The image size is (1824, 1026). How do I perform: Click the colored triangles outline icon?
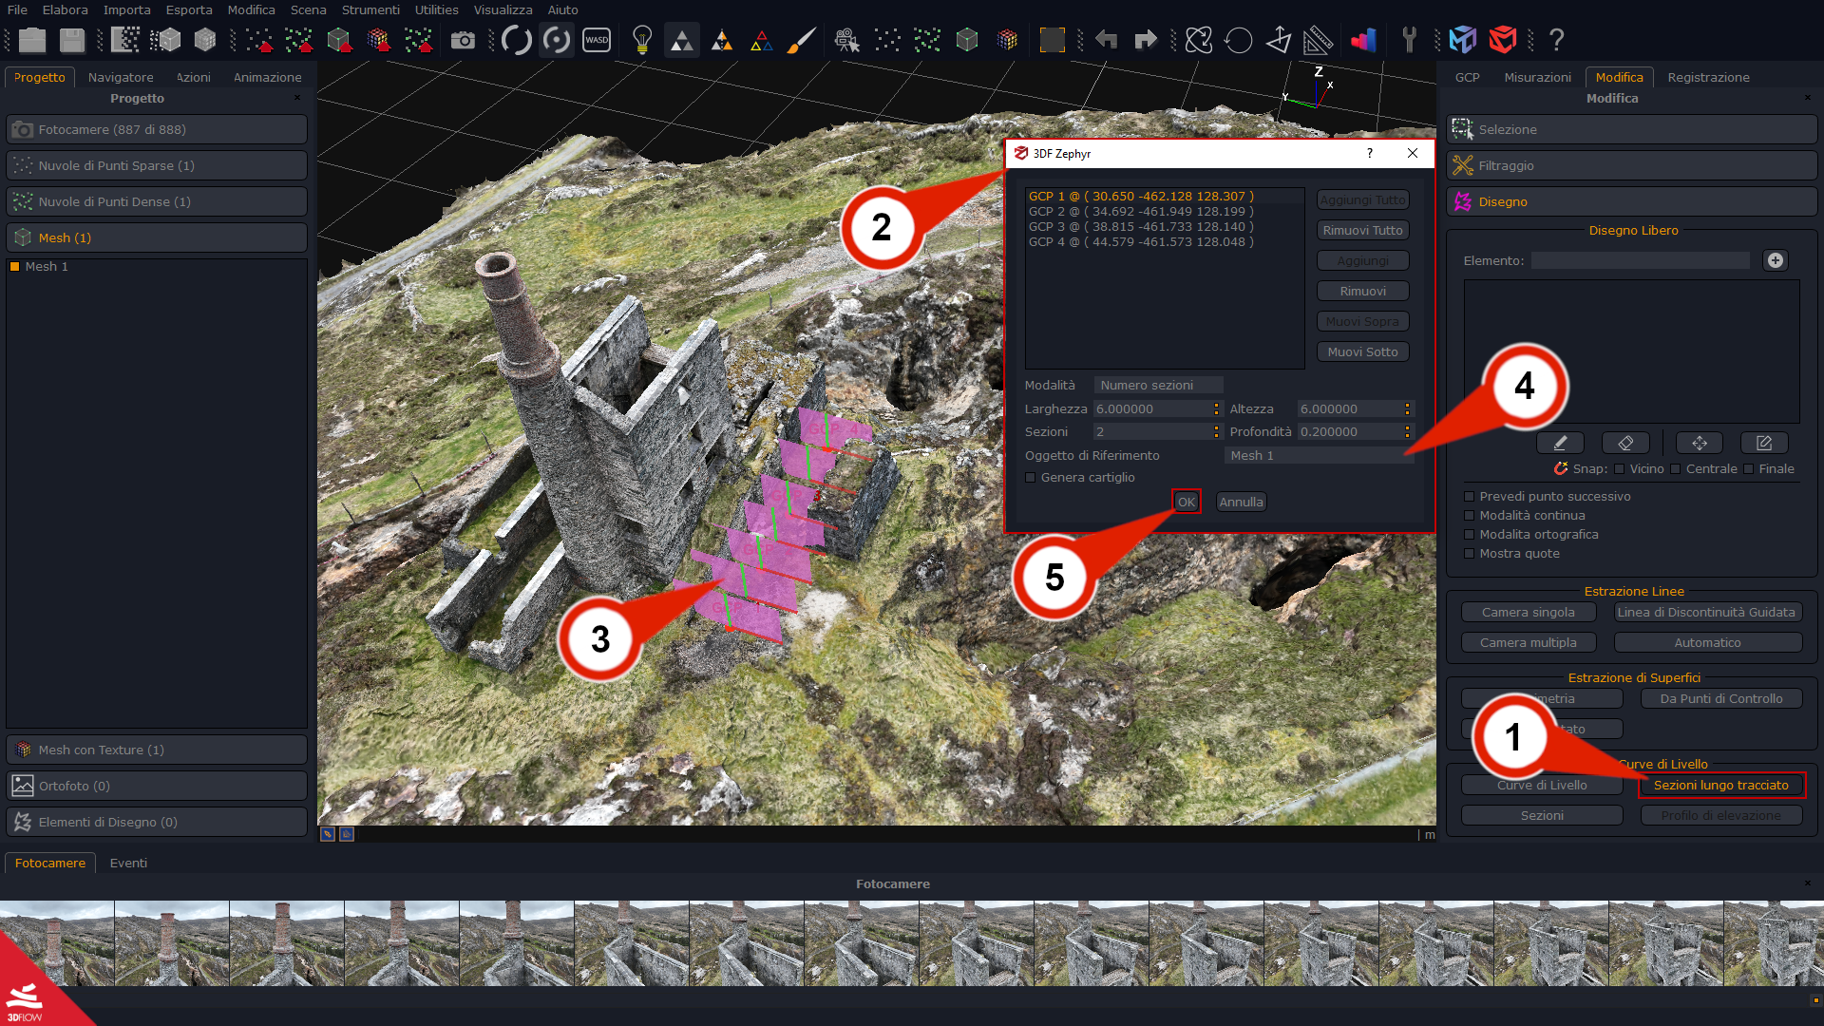[761, 40]
